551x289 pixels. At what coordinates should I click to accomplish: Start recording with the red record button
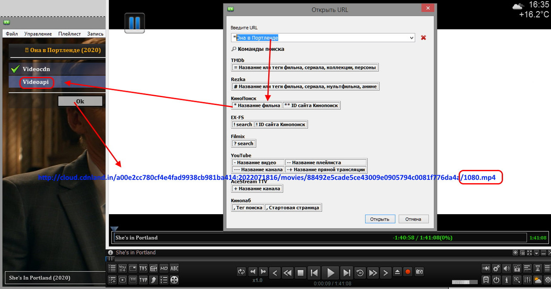[x=408, y=272]
